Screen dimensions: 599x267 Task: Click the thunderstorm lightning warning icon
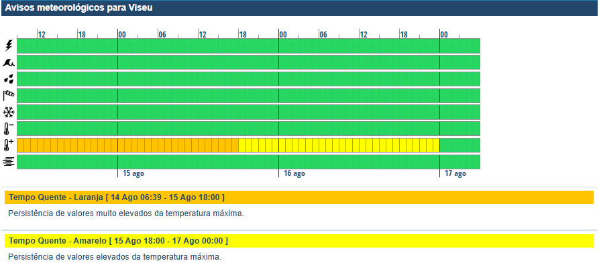(9, 46)
